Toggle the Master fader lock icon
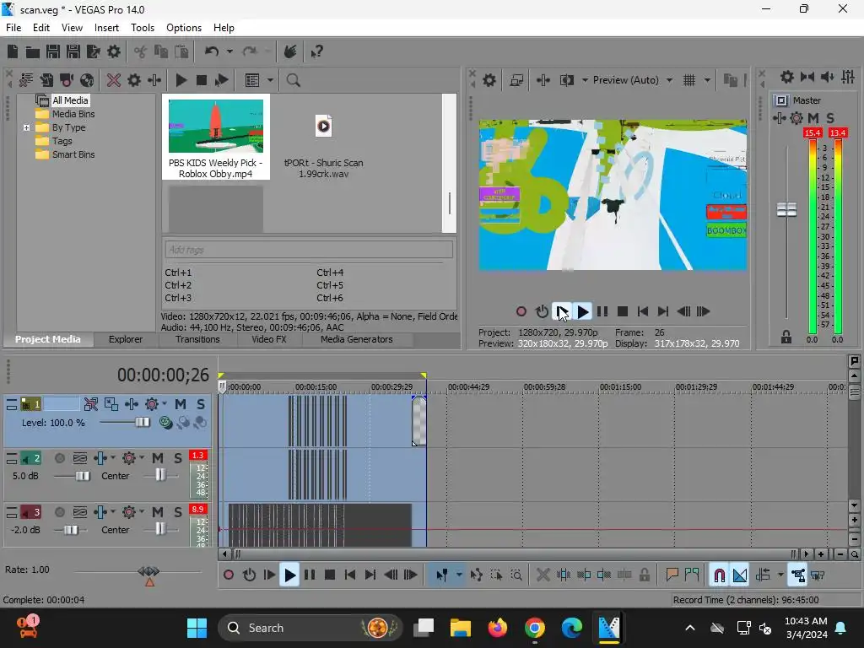Screen dimensions: 864x648 point(786,337)
